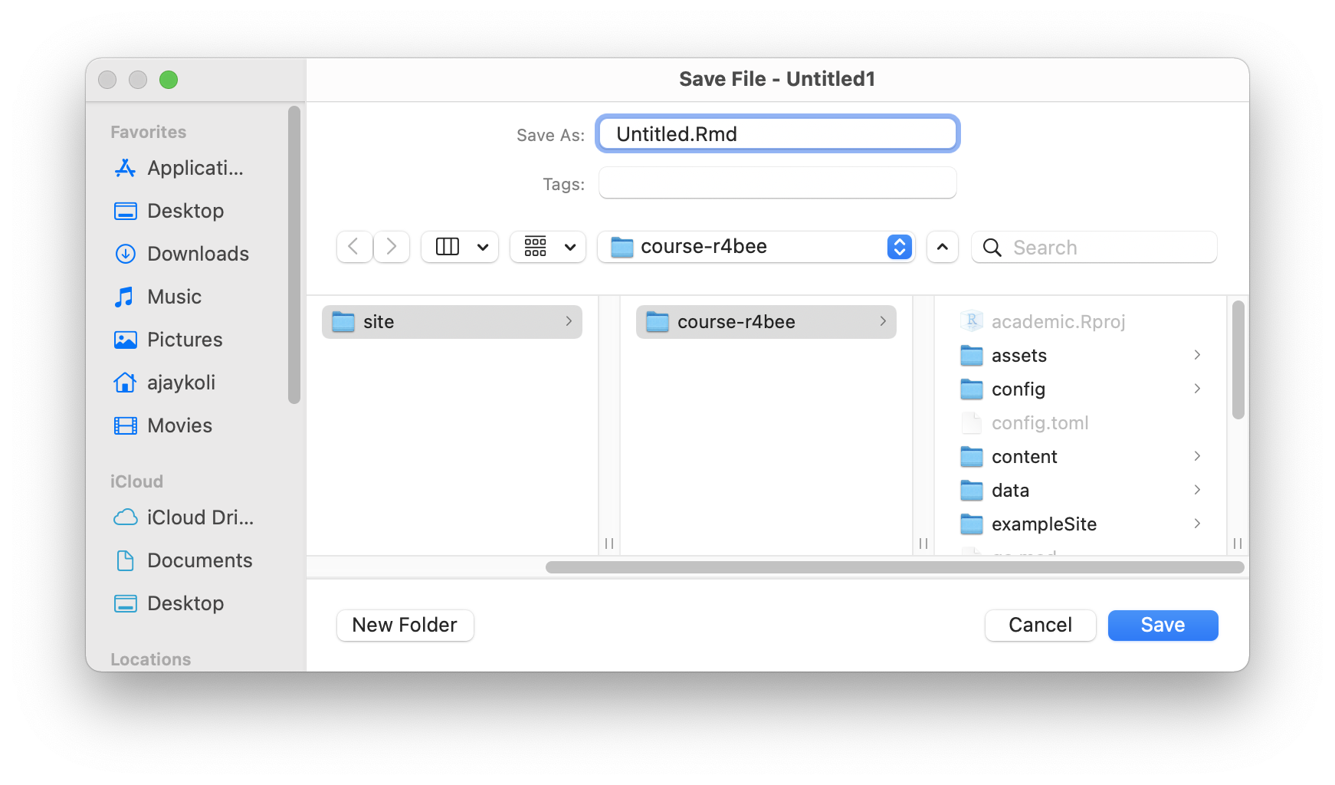The width and height of the screenshot is (1335, 785).
Task: Click the second column resize handle
Action: click(923, 544)
